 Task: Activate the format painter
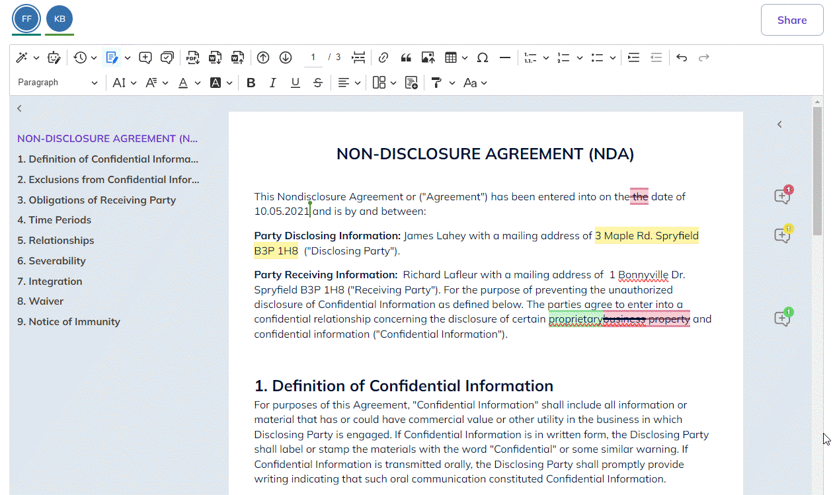[x=436, y=83]
